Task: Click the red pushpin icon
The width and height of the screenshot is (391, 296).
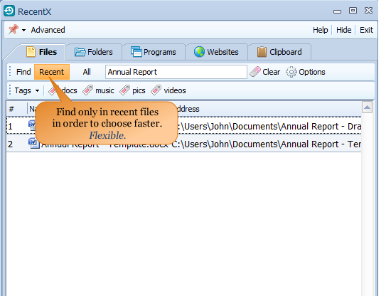Action: point(14,29)
